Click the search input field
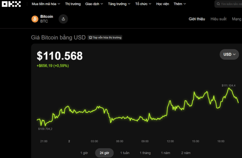Screen dimensions: 242x158 pyautogui.click(x=230, y=4)
